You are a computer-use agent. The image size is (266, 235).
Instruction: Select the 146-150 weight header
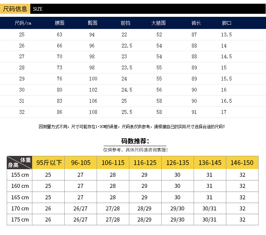pyautogui.click(x=242, y=163)
